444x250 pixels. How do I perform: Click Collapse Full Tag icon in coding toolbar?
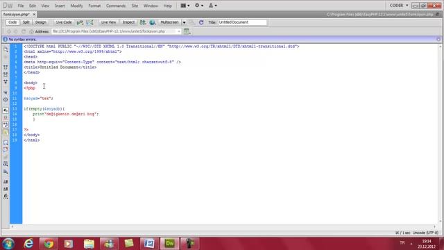(x=6, y=67)
